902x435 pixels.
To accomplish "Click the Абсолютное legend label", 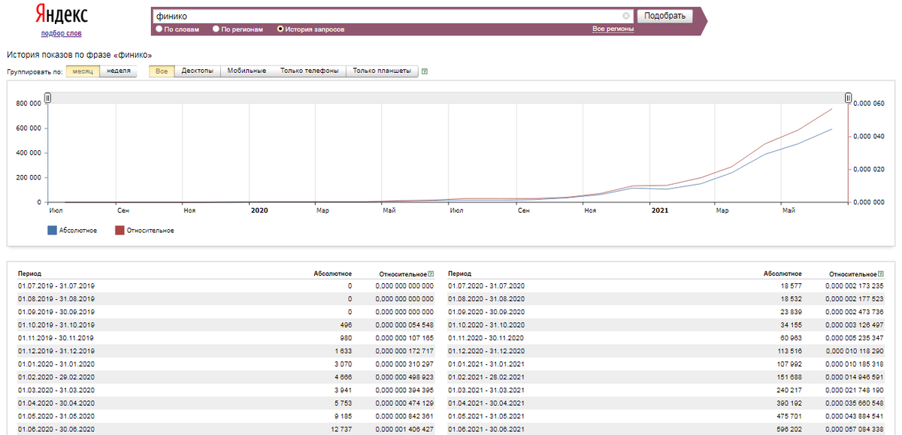I will point(78,231).
